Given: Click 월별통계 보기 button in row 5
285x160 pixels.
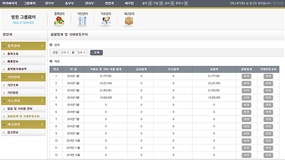Looking at the screenshot, I should pyautogui.click(x=247, y=105).
